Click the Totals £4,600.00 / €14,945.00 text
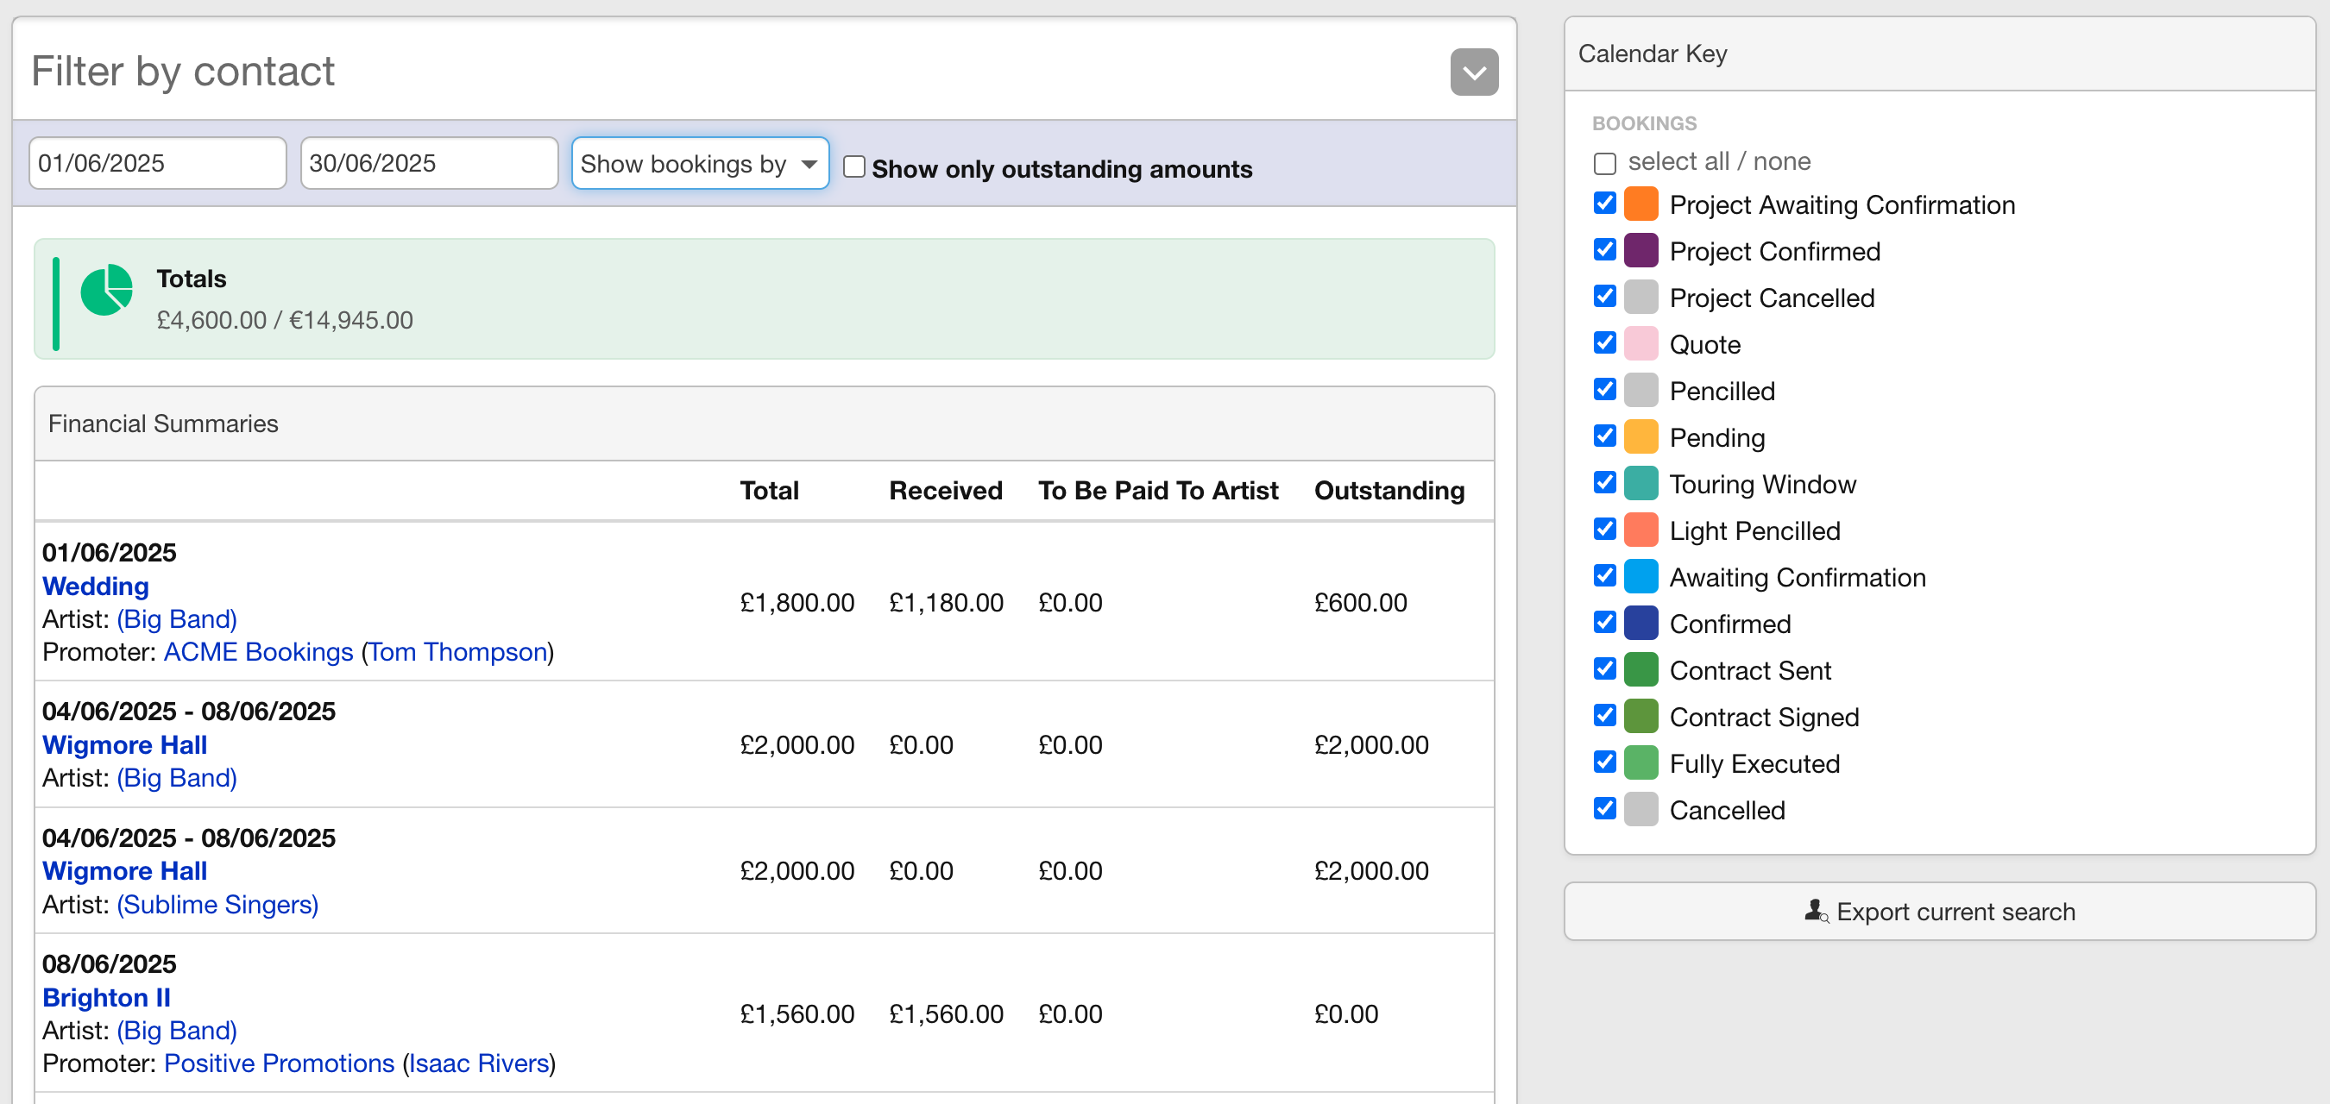The height and width of the screenshot is (1104, 2330). click(x=284, y=320)
